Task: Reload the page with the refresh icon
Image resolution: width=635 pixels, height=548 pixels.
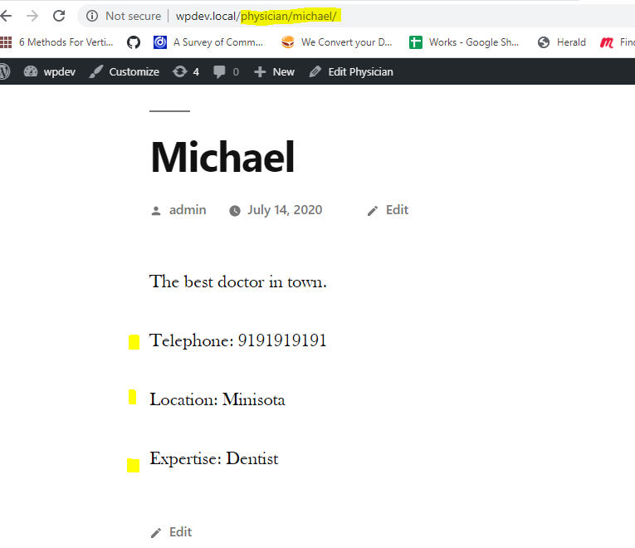Action: (59, 16)
